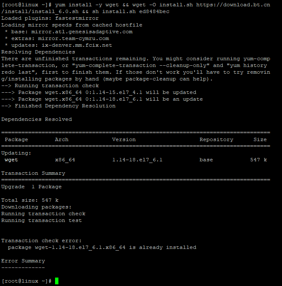Select version 1.14-18.el7_6.1 in the table row
Image resolution: width=282 pixels, height=286 pixels.
(137, 160)
